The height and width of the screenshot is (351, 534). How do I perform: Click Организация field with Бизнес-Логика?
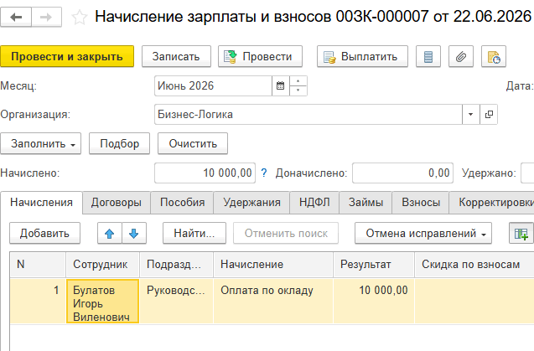(x=308, y=115)
